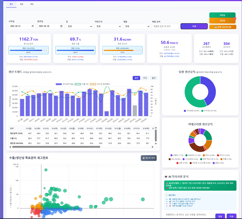
Task: Open the 리스트 보기 list view
Action: (x=149, y=158)
